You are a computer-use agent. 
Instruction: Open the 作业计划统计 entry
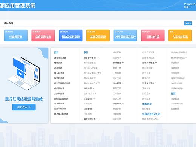point(177,83)
